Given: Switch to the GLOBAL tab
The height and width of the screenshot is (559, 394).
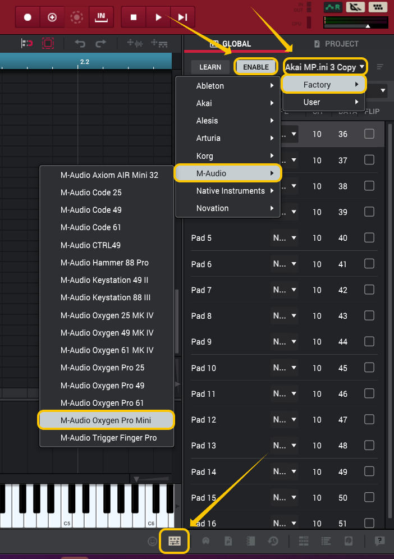Looking at the screenshot, I should pyautogui.click(x=231, y=44).
